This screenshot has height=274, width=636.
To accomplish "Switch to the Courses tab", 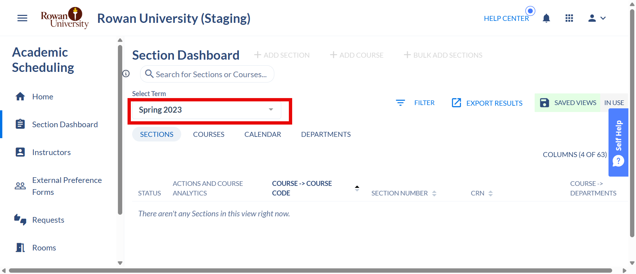I will (x=209, y=135).
